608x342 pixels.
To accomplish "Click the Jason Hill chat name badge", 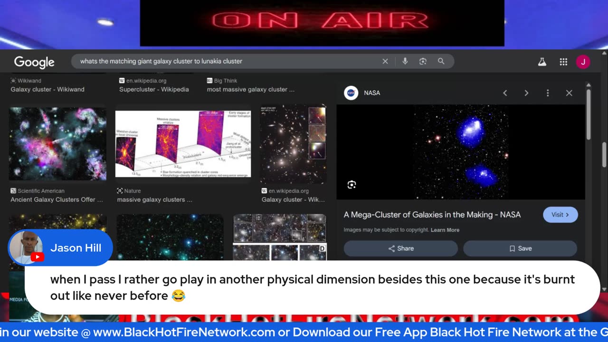I will point(61,248).
